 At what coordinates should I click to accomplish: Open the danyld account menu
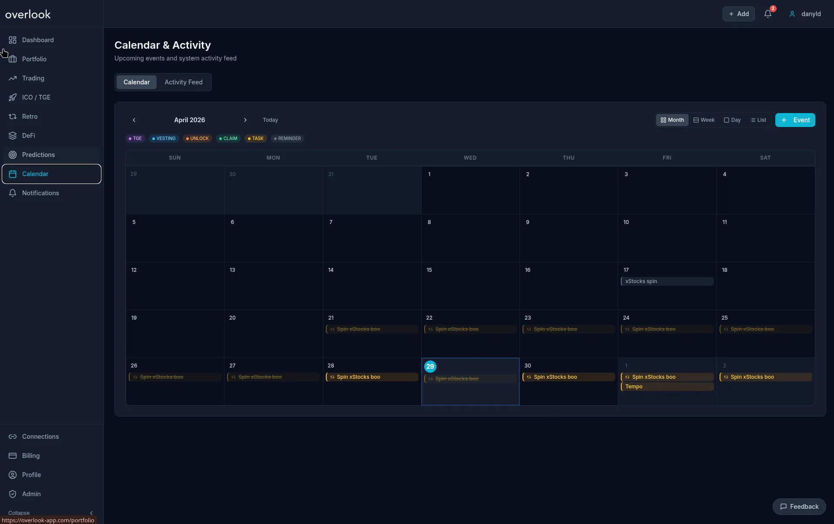pos(805,14)
